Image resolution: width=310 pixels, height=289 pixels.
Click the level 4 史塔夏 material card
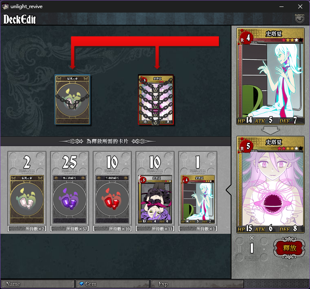tap(198, 191)
